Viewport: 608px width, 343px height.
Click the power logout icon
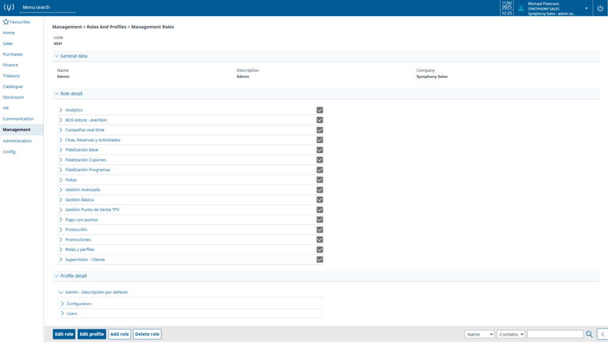click(x=600, y=8)
